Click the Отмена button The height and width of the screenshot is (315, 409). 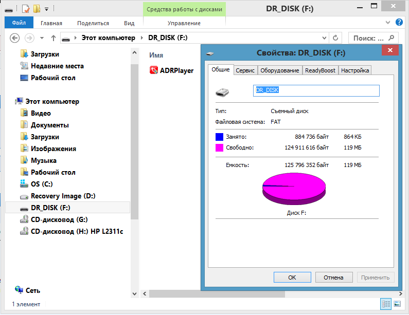coord(333,277)
